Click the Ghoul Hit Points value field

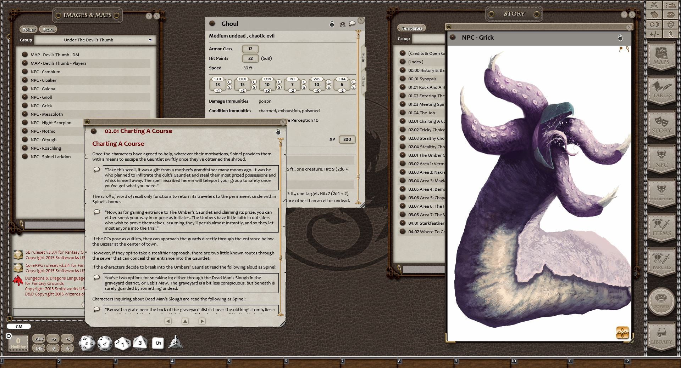250,58
